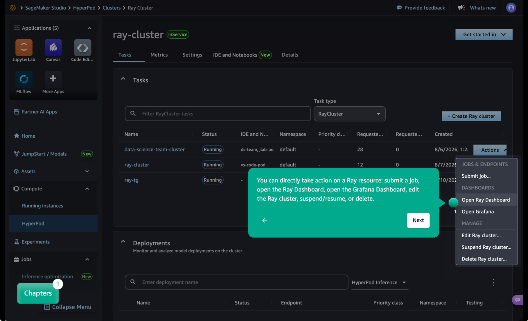The image size is (528, 321).
Task: Select Open Ray Dashboard menu item
Action: tap(486, 200)
